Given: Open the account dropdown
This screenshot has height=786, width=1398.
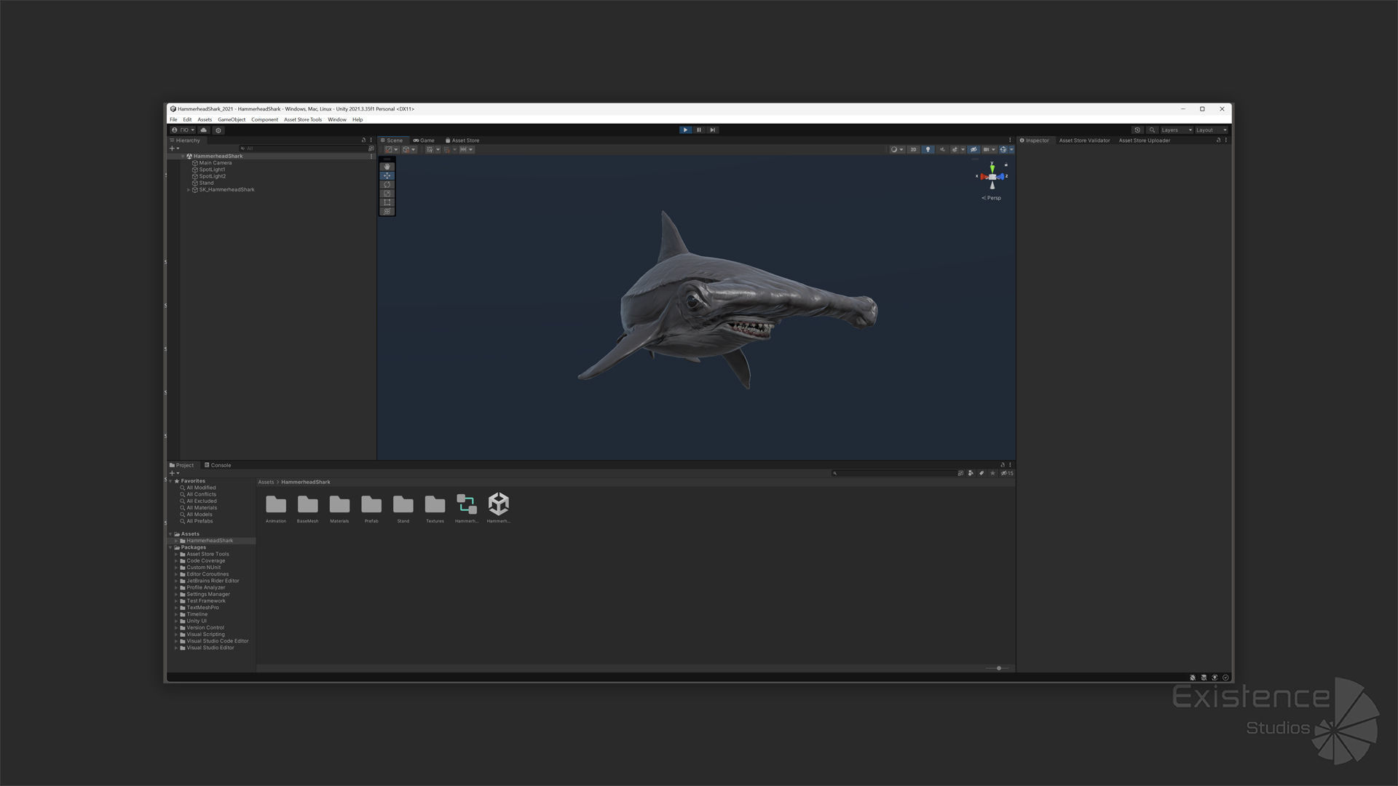Looking at the screenshot, I should coord(183,130).
